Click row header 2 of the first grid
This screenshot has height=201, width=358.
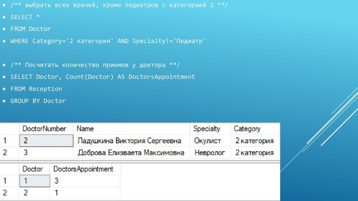(x=5, y=153)
